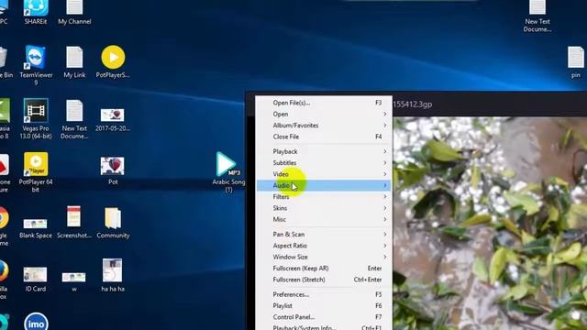The image size is (587, 330).
Task: Choose Fullscreen (Stretch) menu entry
Action: click(x=324, y=280)
